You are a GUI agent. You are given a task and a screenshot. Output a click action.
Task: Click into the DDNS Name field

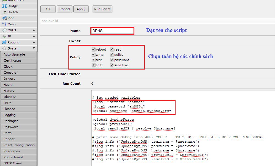click(x=112, y=31)
